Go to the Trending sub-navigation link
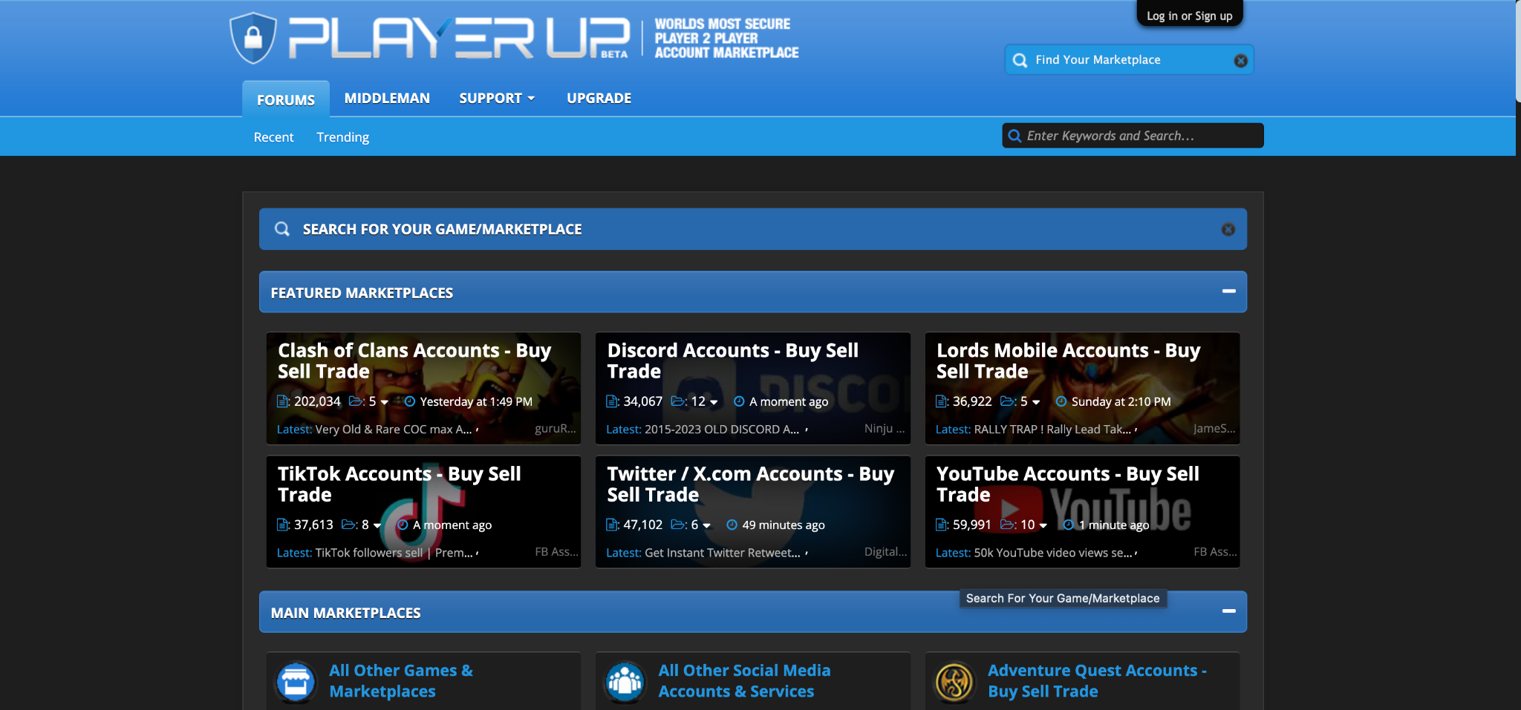The image size is (1521, 710). (342, 137)
